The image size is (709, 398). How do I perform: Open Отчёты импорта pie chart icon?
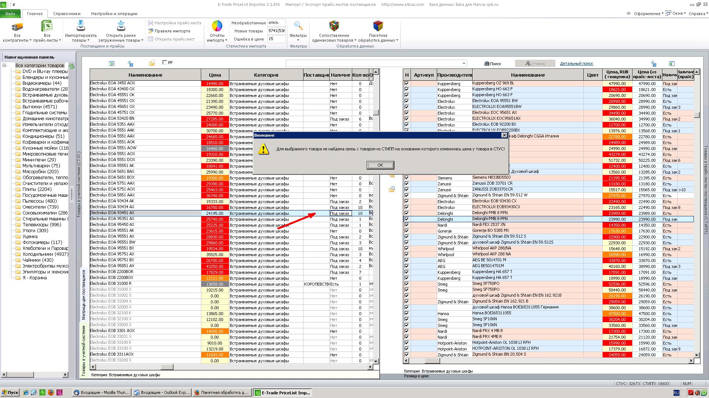pos(217,26)
